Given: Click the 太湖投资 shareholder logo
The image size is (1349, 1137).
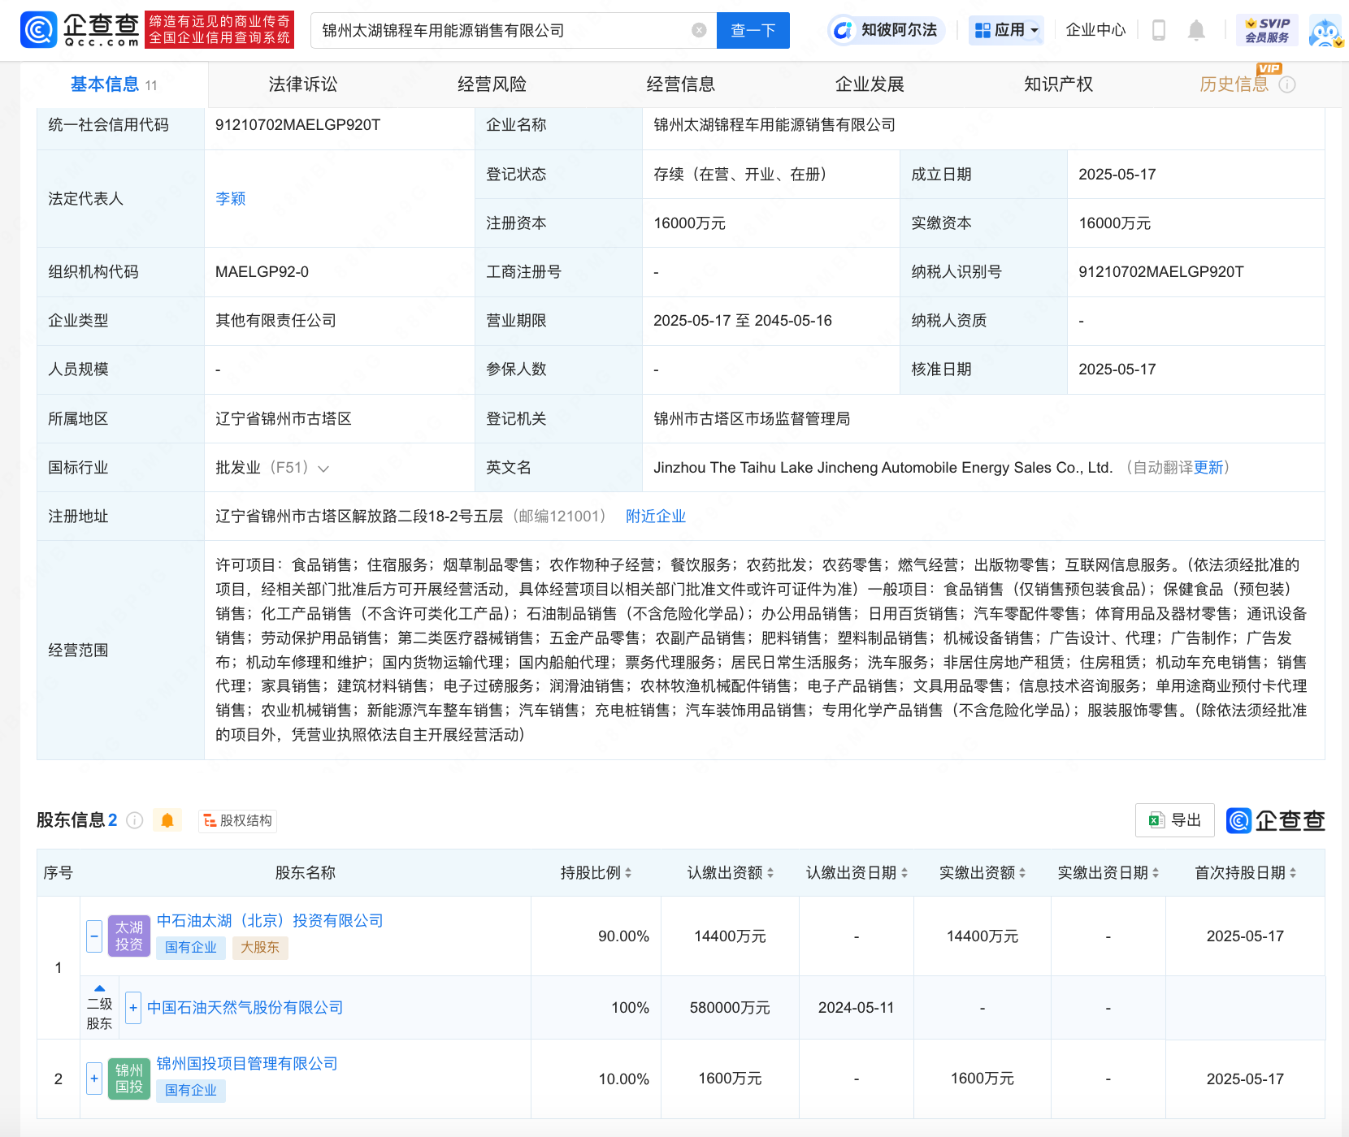Looking at the screenshot, I should coord(129,936).
